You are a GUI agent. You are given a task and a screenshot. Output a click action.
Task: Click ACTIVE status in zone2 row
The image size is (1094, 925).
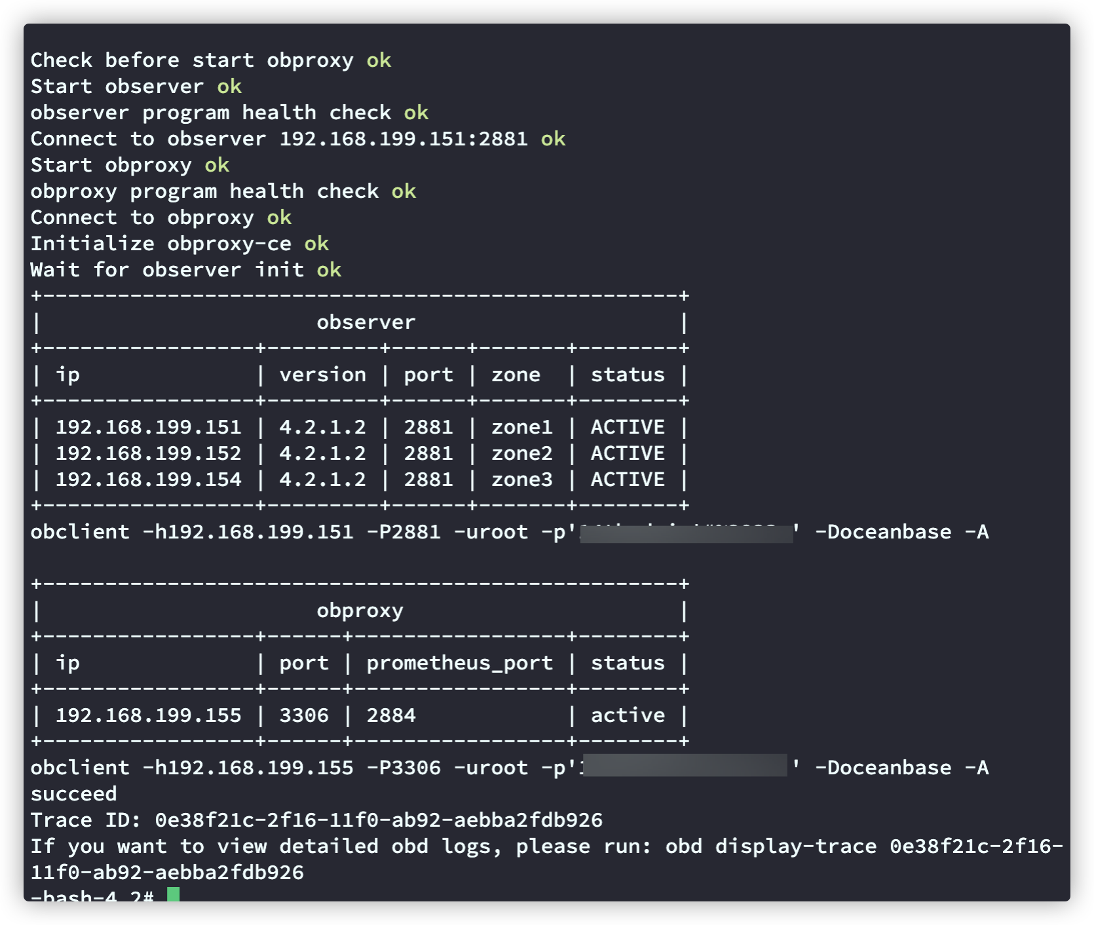628,453
